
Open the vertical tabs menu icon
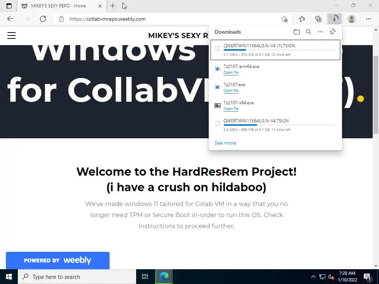click(9, 6)
